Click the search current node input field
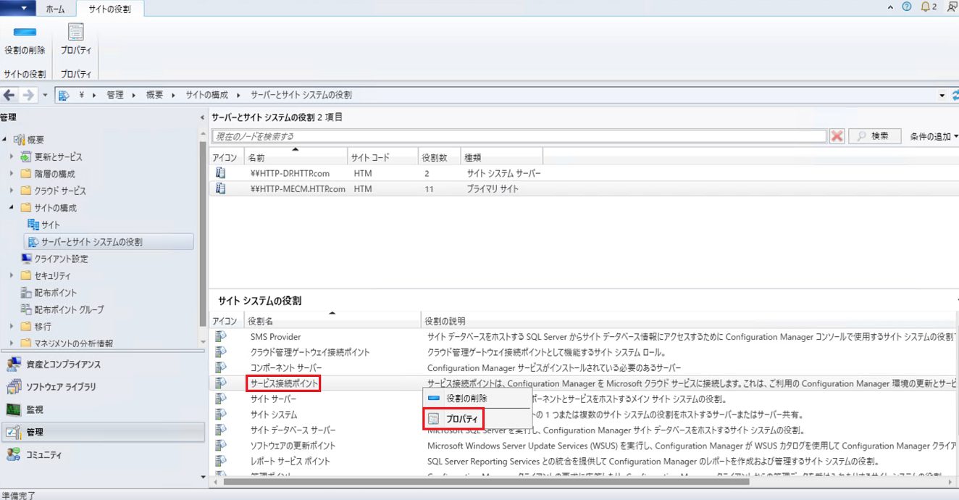Viewport: 959px width, 500px height. click(518, 136)
